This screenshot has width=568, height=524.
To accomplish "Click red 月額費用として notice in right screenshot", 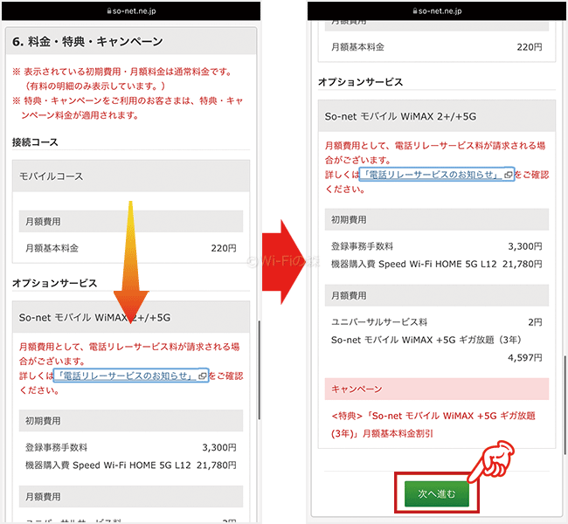I will pyautogui.click(x=437, y=168).
